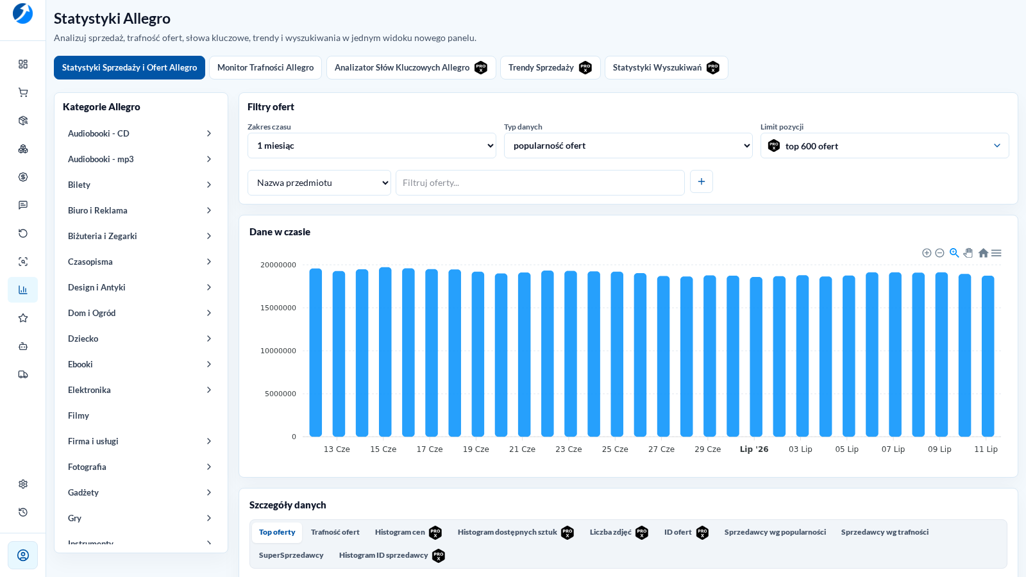Focus the Filtruj oferty input field
This screenshot has width=1026, height=577.
coord(540,183)
